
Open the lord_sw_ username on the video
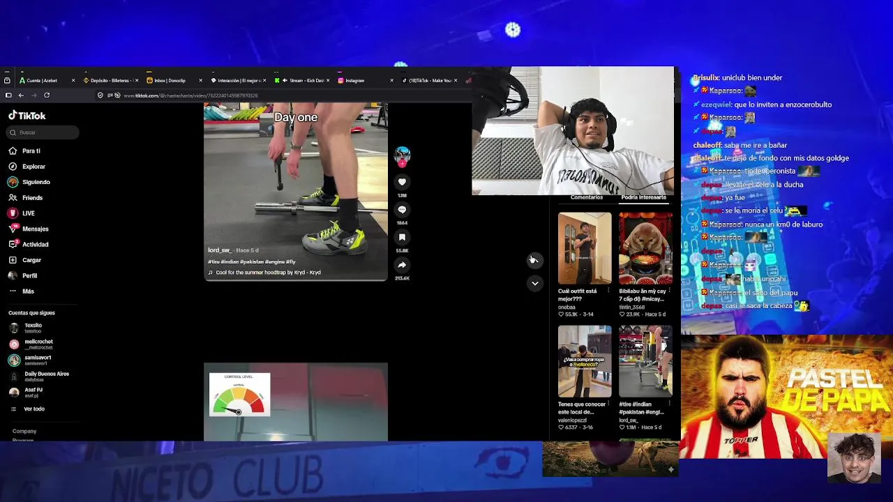tap(219, 250)
